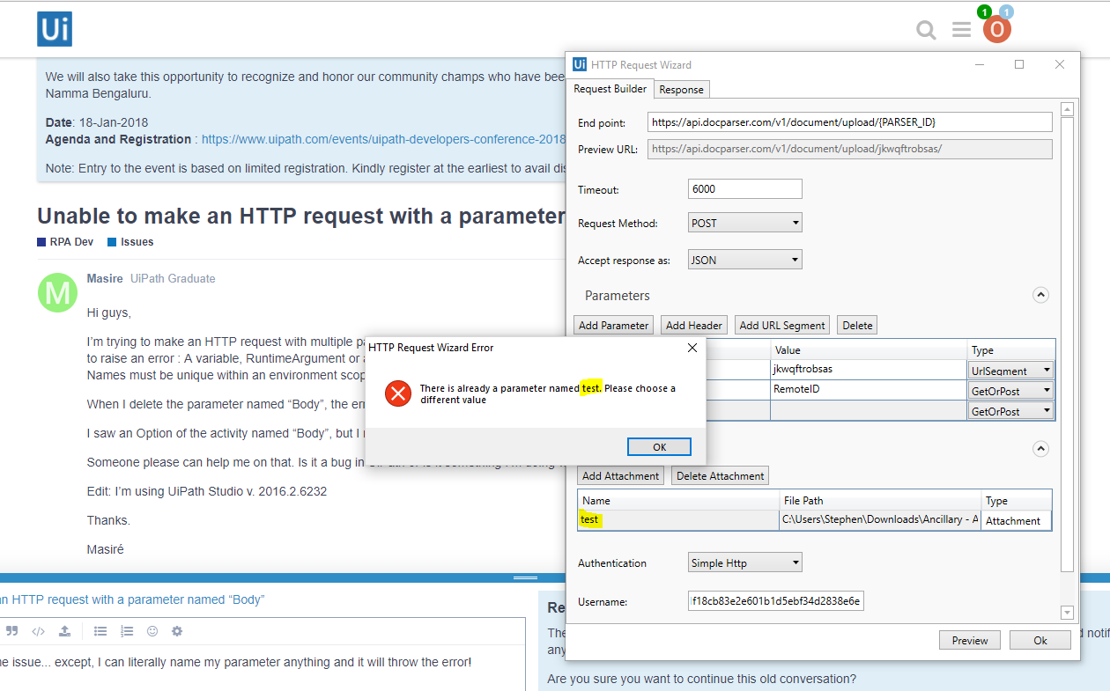Viewport: 1110px width, 691px height.
Task: Insert preformatted code in reply editor
Action: tap(38, 631)
